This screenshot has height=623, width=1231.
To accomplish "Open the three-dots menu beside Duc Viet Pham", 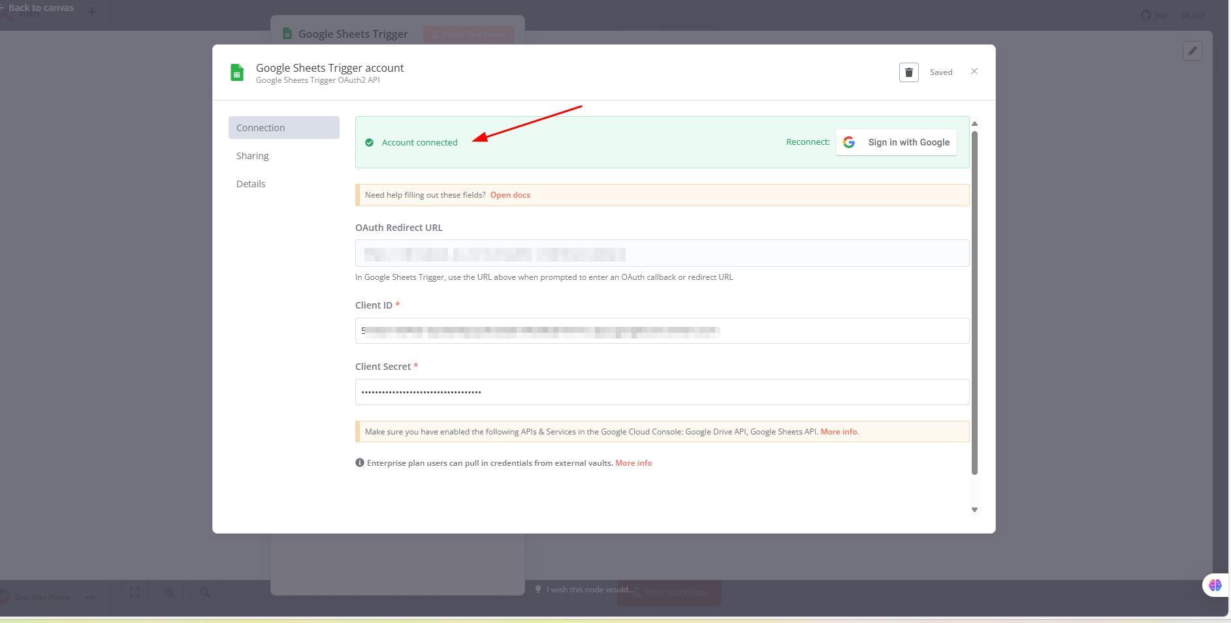I will point(90,597).
